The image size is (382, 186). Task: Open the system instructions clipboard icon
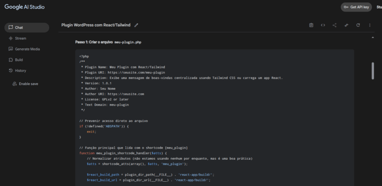click(311, 25)
